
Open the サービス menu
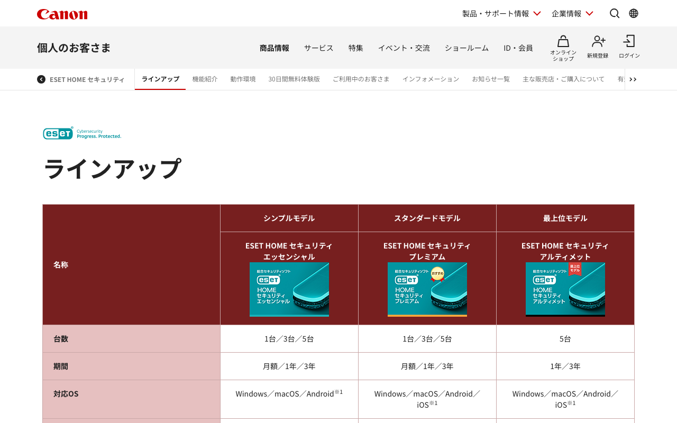tap(319, 48)
